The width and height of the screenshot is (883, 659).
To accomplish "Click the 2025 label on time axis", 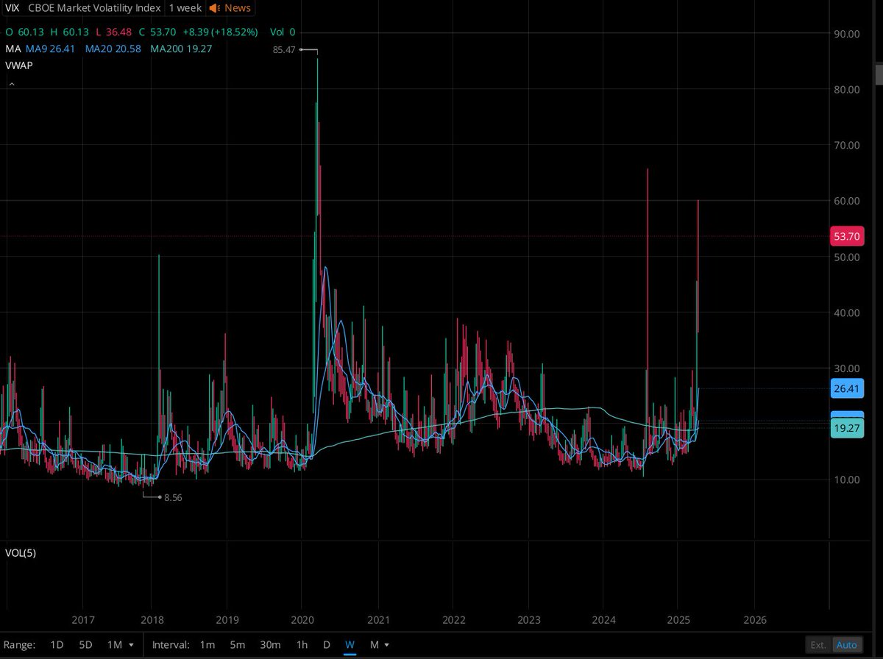I will point(678,620).
